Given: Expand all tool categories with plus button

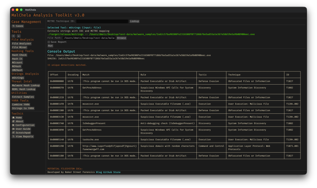Looking at the screenshot, I should coord(13,36).
